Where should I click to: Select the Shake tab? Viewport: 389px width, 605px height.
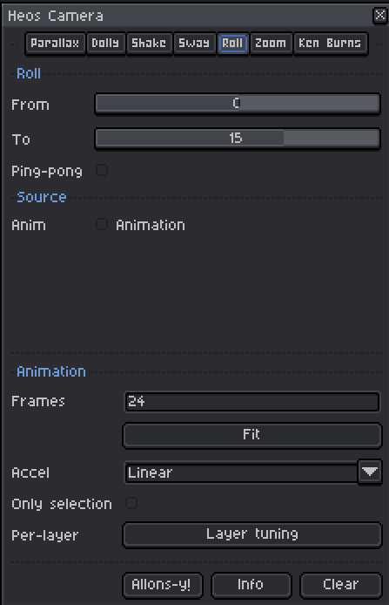click(149, 44)
